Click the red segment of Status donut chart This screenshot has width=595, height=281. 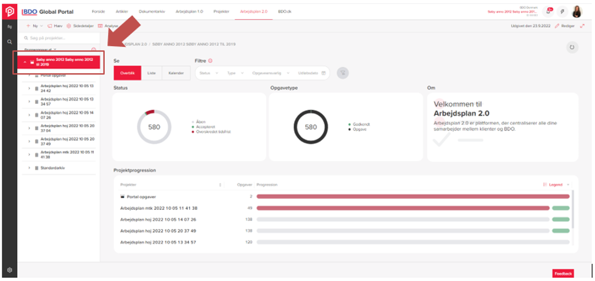pos(150,111)
